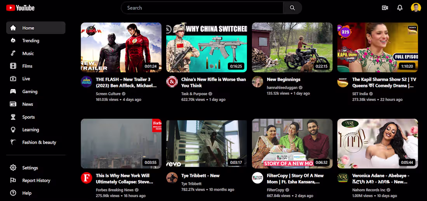The height and width of the screenshot is (201, 427).
Task: Click the News newspaper icon
Action: pos(13,104)
